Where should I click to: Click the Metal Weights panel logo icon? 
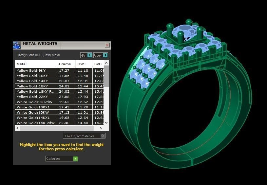pyautogui.click(x=17, y=46)
